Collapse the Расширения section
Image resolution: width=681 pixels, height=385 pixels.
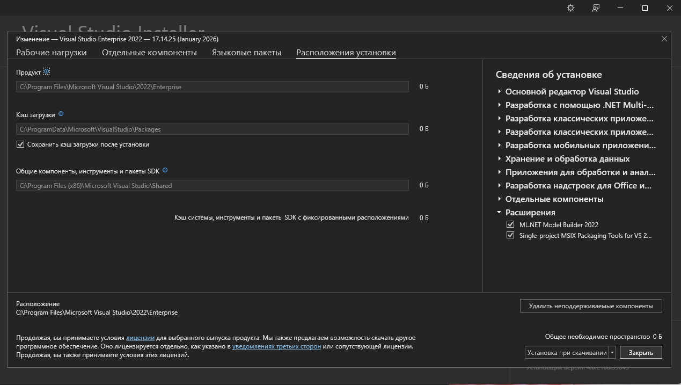[x=500, y=213]
